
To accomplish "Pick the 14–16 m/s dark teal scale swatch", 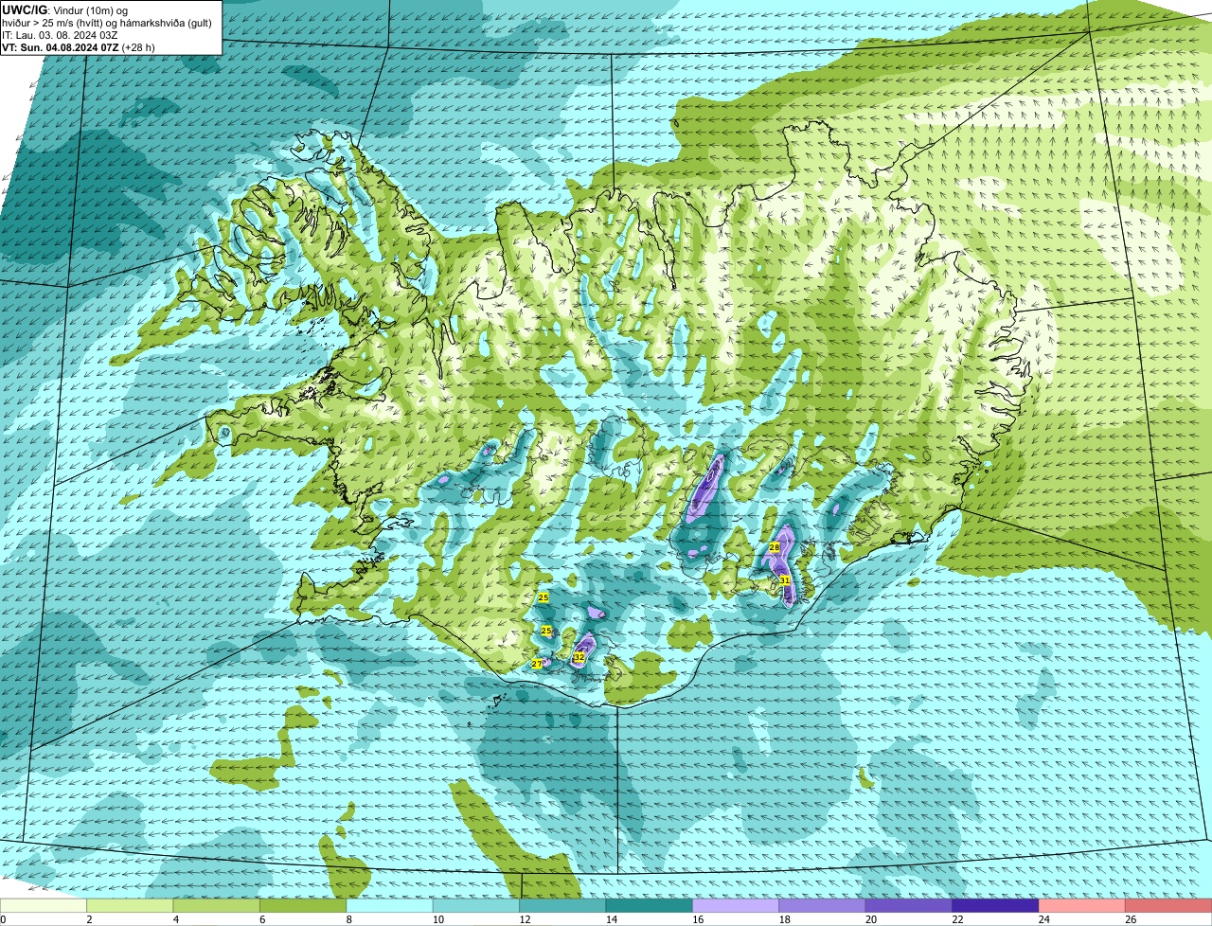I will click(x=650, y=905).
